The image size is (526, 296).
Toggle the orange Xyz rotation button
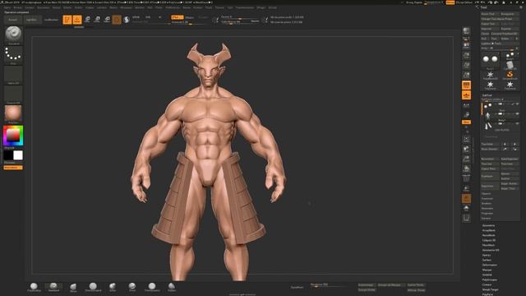point(466,123)
